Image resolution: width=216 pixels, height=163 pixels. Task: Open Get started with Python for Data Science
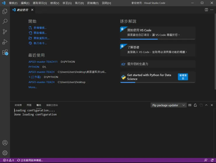[158, 77]
